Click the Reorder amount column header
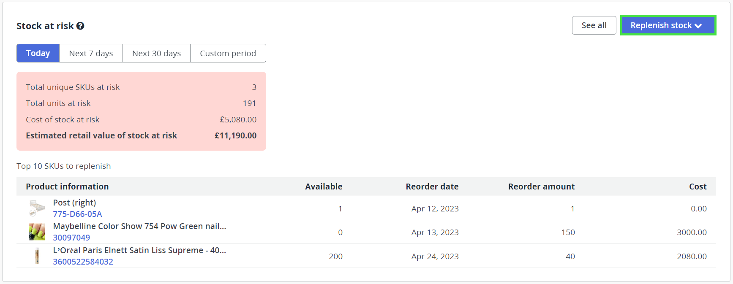Viewport: 733px width, 284px height. click(x=541, y=187)
